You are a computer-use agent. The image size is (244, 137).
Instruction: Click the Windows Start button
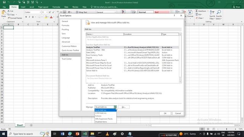pyautogui.click(x=3, y=134)
